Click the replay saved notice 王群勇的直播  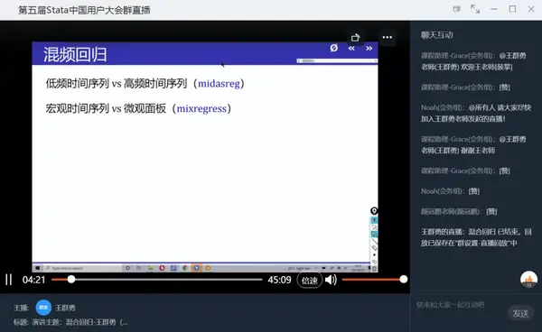click(x=476, y=237)
